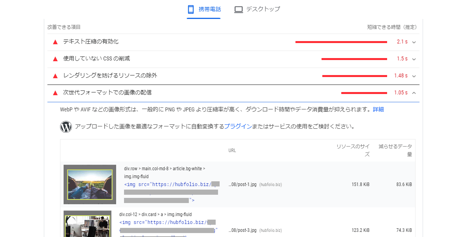Click red warning triangle beside テキスト圧縮の有効化
474x237 pixels.
click(55, 42)
